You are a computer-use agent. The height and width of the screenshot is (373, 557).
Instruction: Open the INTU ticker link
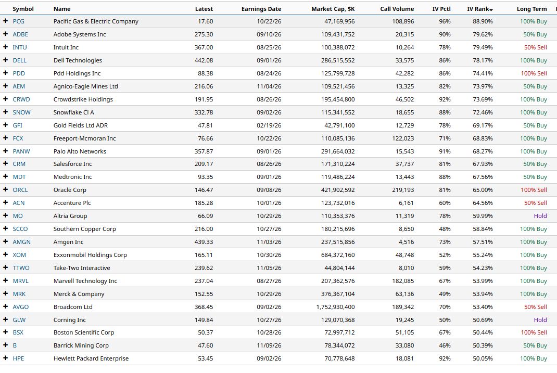20,47
